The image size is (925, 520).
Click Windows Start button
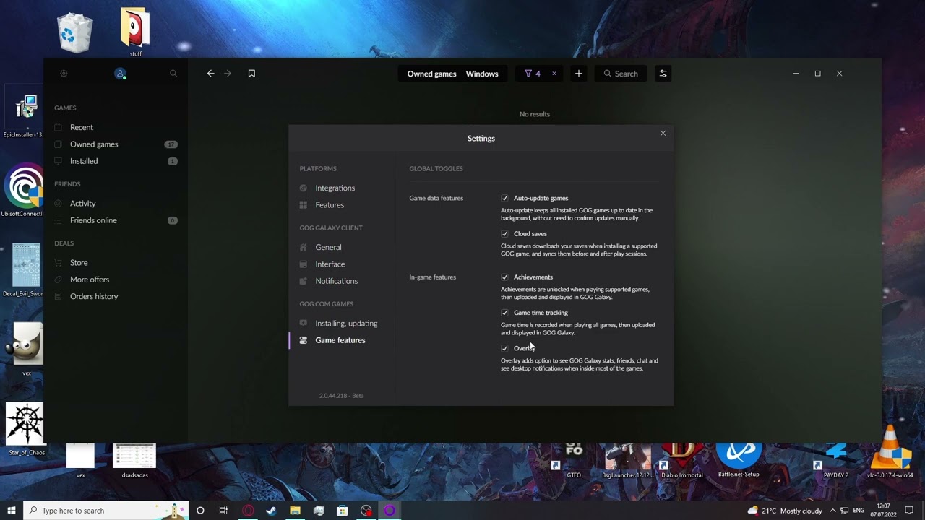click(x=12, y=511)
